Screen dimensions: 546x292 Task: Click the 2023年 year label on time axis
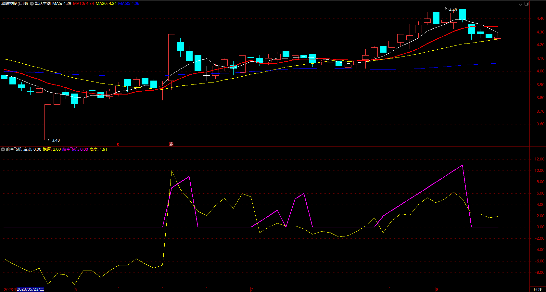pyautogui.click(x=10, y=289)
